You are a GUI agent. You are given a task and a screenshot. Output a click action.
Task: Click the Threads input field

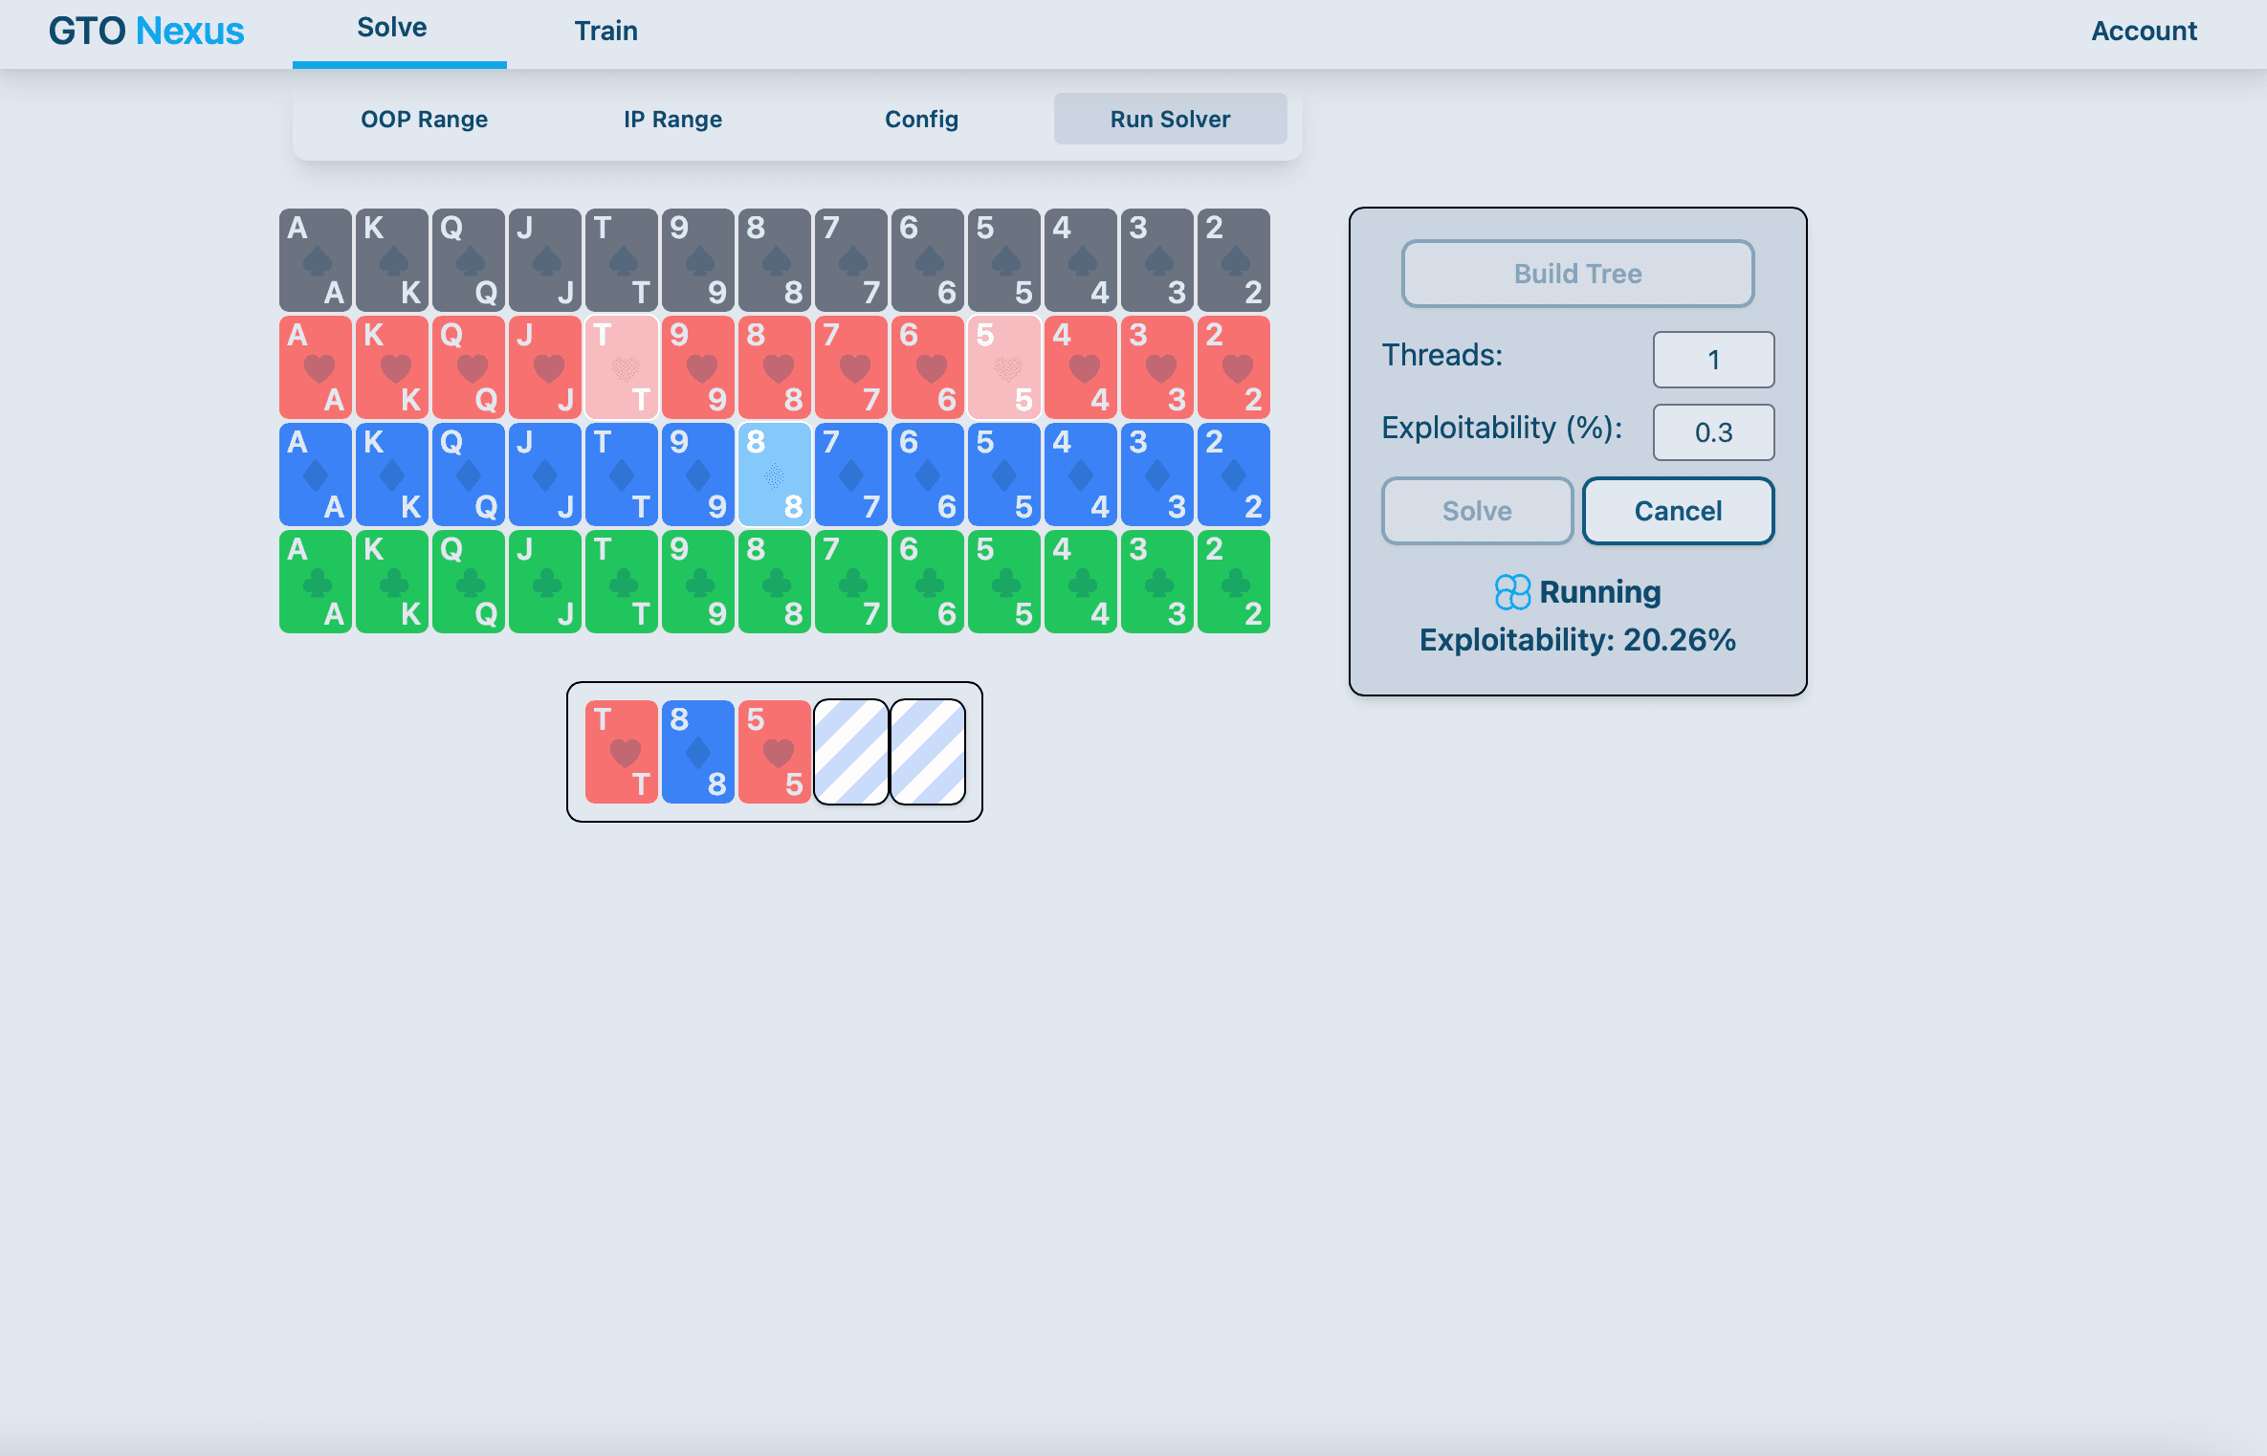tap(1713, 360)
